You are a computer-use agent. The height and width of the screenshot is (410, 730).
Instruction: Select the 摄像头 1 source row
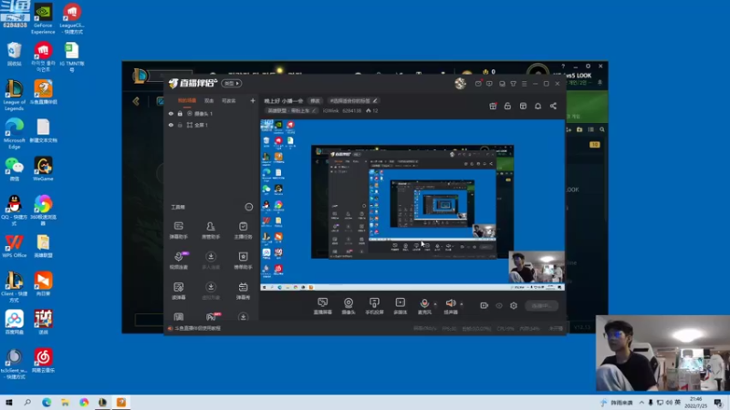[x=212, y=113]
